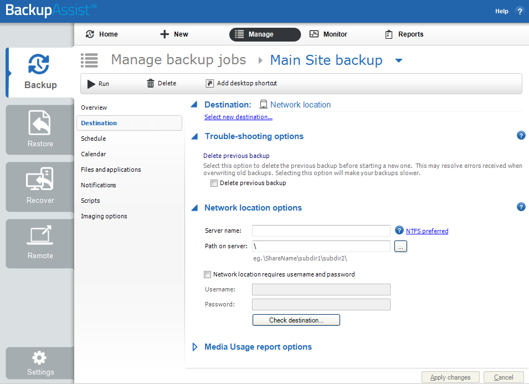Click the Help link in the header
The height and width of the screenshot is (384, 529).
click(501, 11)
